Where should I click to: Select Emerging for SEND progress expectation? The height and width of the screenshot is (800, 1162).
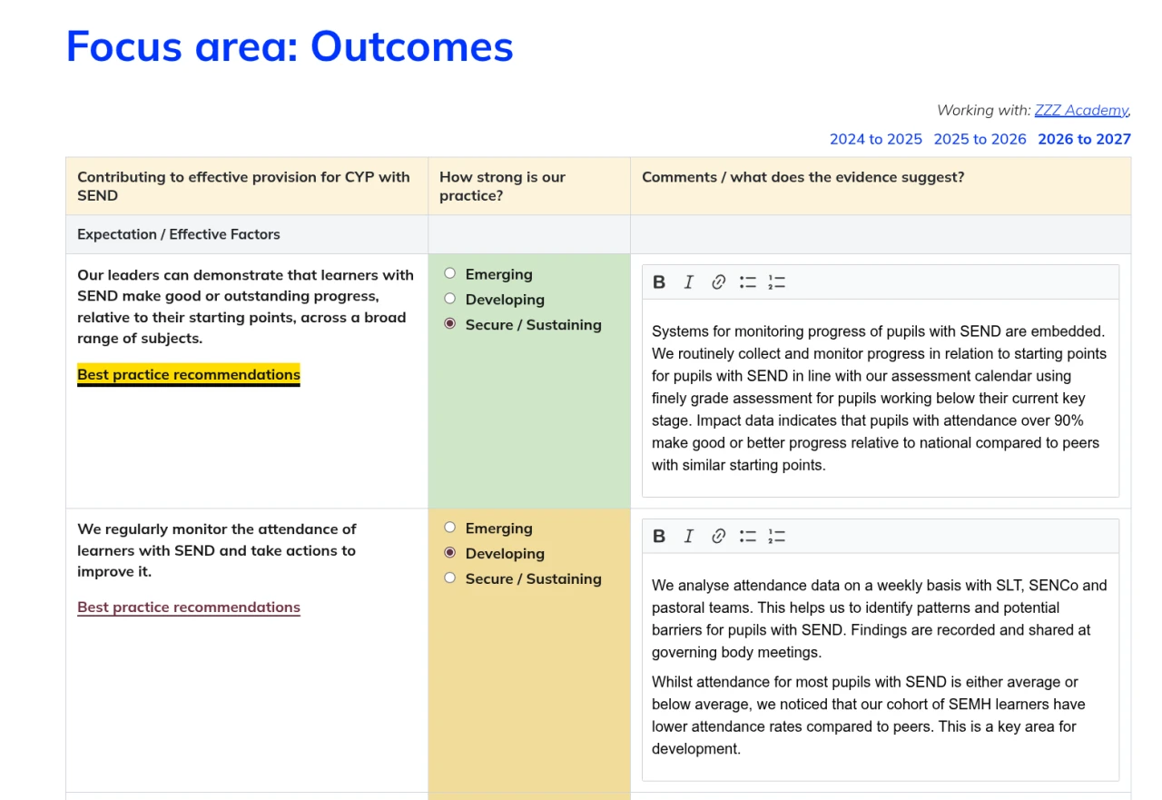(x=450, y=273)
